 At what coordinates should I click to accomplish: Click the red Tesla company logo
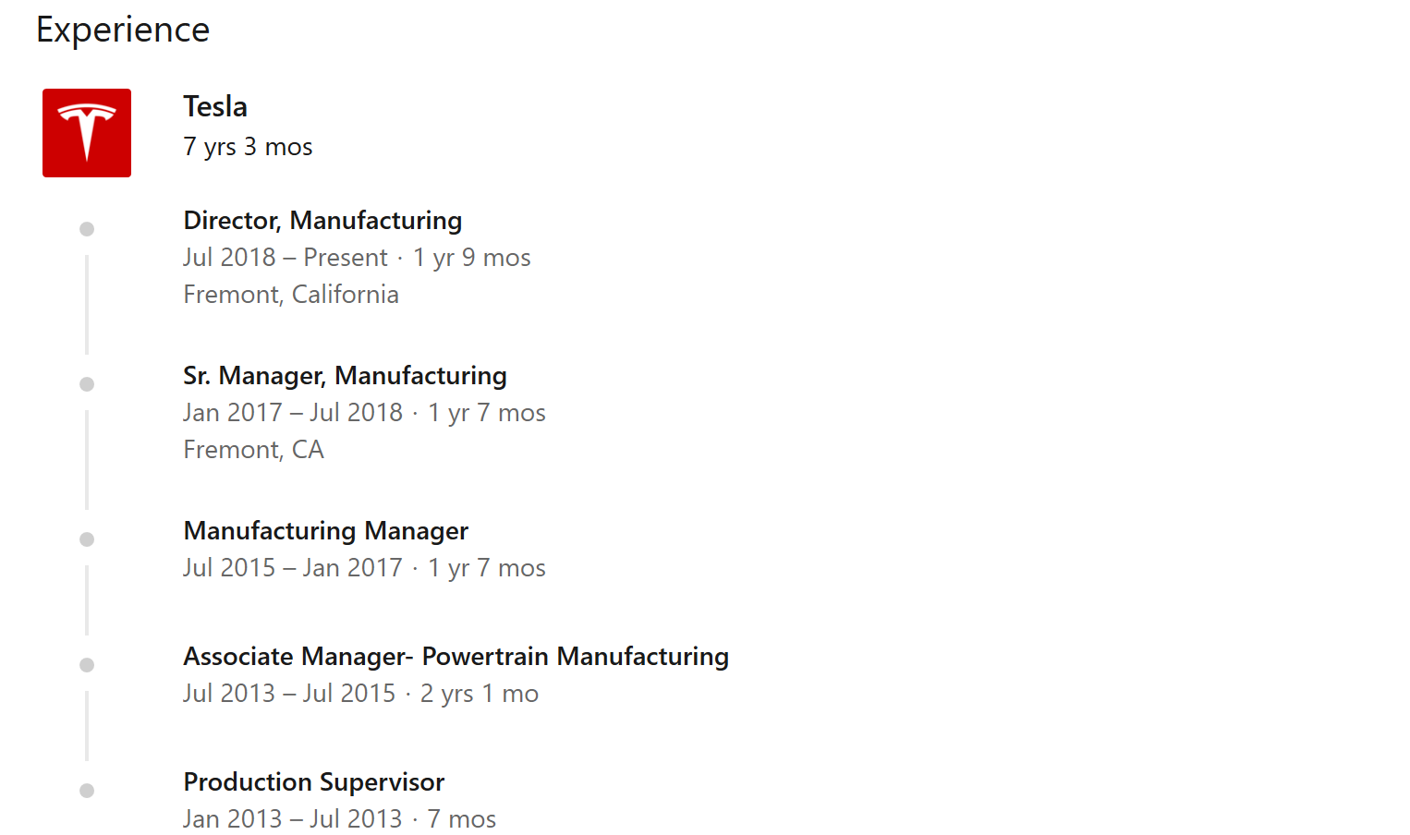(87, 133)
